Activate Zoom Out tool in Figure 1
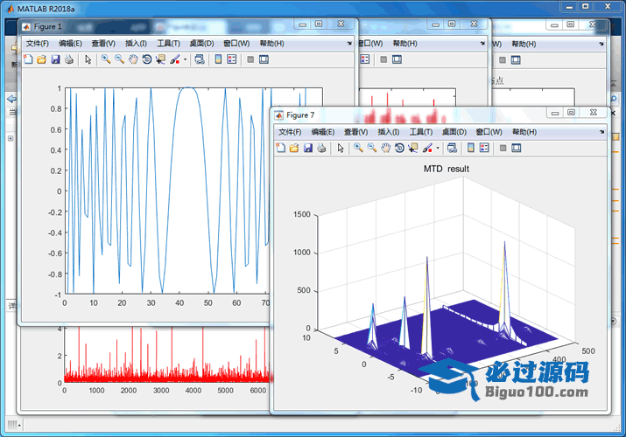Viewport: 626px width, 437px height. pos(119,59)
